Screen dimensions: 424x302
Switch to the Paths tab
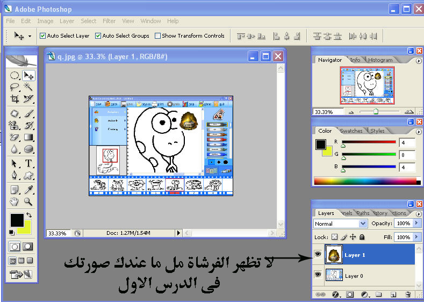[x=363, y=213]
